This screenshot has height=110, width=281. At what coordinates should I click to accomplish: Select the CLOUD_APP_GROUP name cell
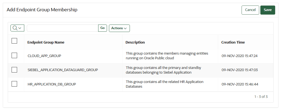pyautogui.click(x=44, y=56)
